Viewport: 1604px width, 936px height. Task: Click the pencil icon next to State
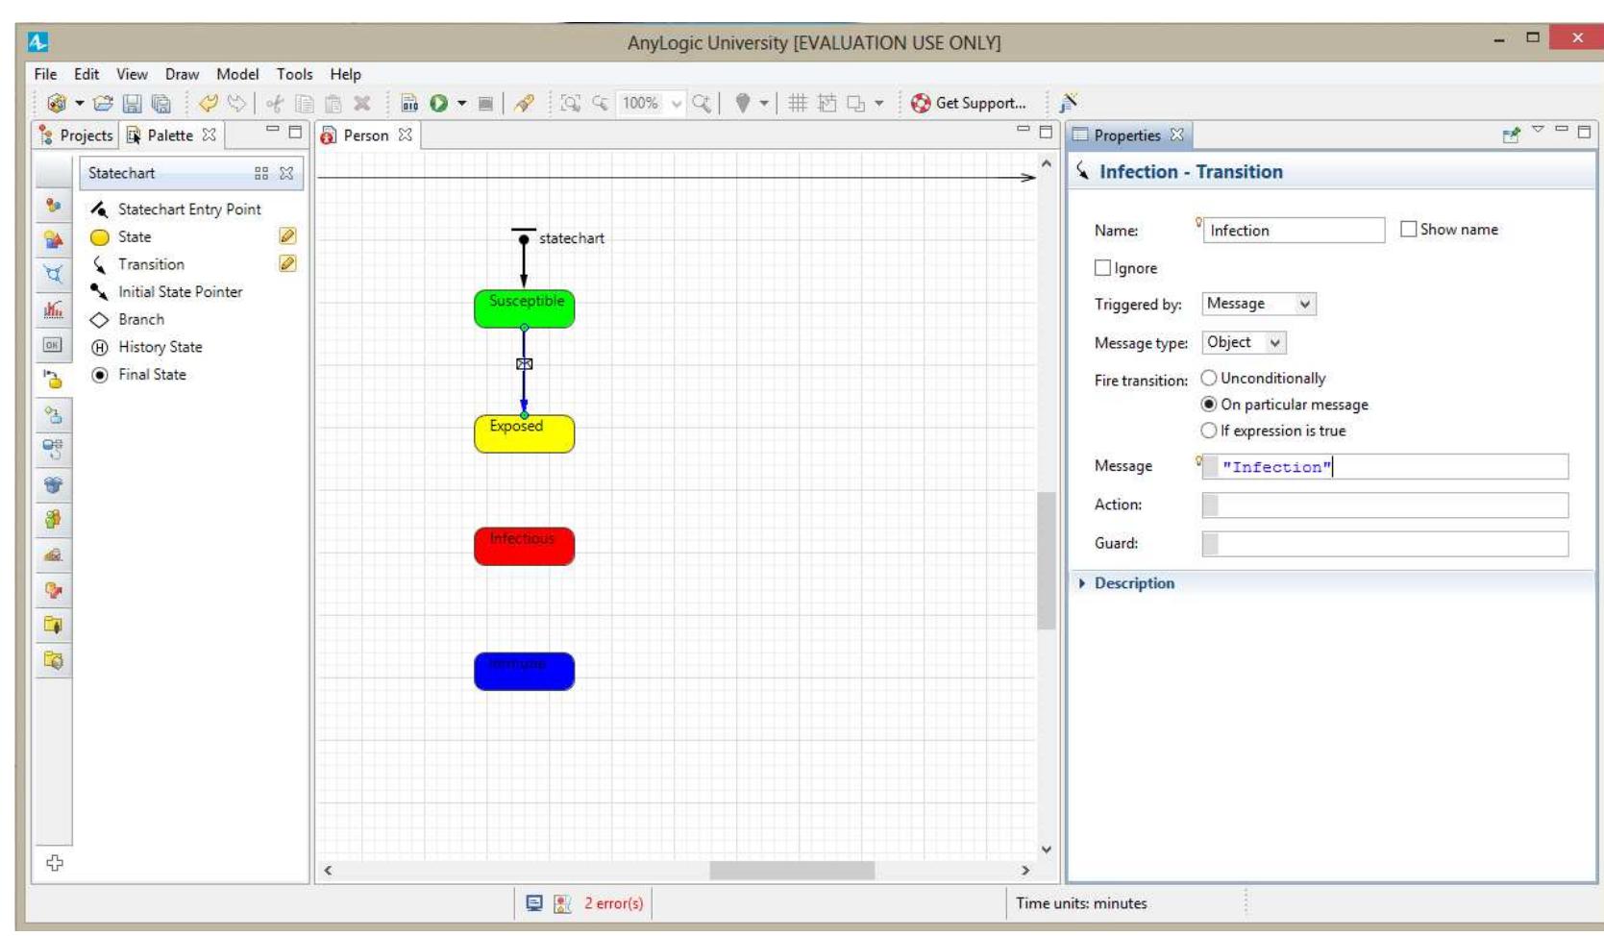point(287,235)
